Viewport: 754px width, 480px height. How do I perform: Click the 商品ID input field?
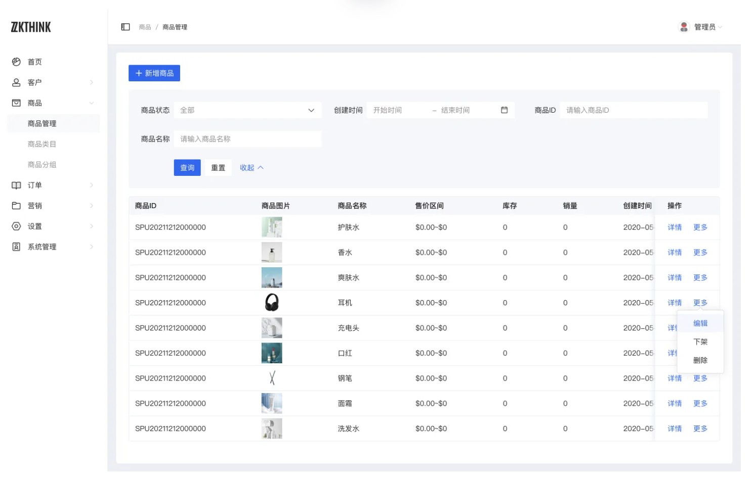coord(634,110)
